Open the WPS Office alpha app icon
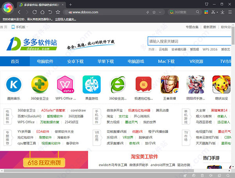This screenshot has width=235, height=178. [66, 85]
